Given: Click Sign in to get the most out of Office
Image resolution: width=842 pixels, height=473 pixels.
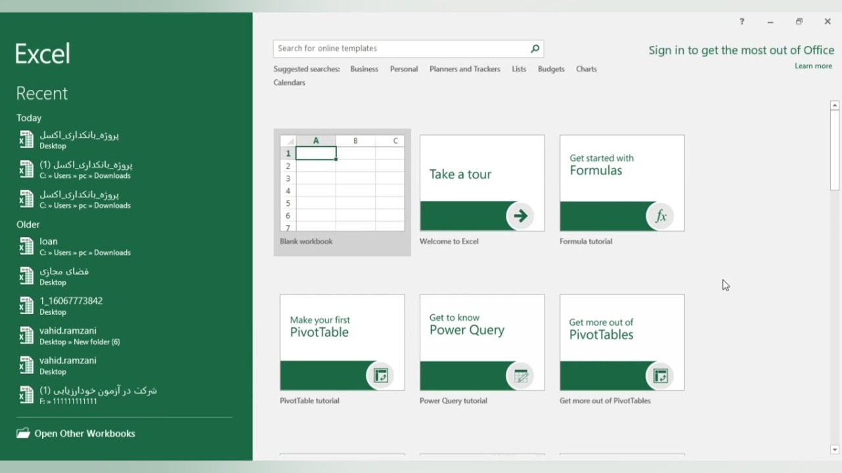Looking at the screenshot, I should [741, 51].
